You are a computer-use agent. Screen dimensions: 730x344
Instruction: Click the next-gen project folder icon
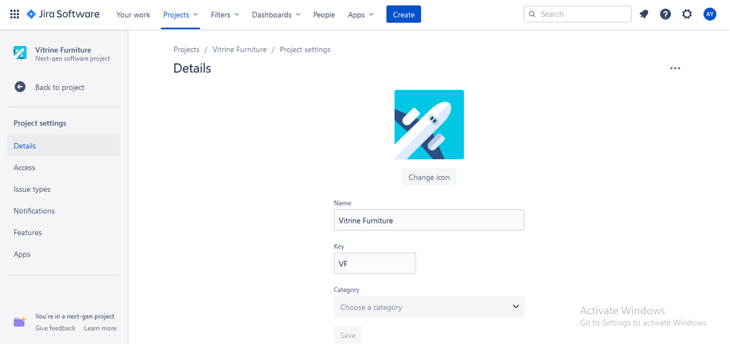tap(20, 321)
